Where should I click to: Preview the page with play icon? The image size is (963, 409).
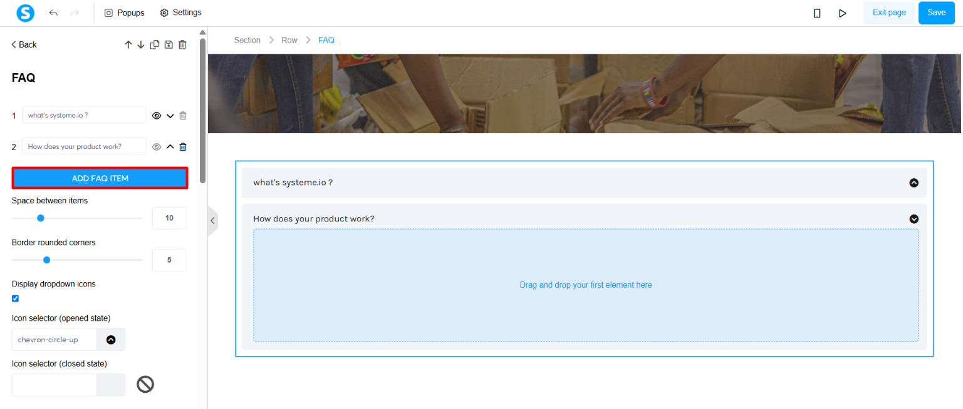(843, 13)
